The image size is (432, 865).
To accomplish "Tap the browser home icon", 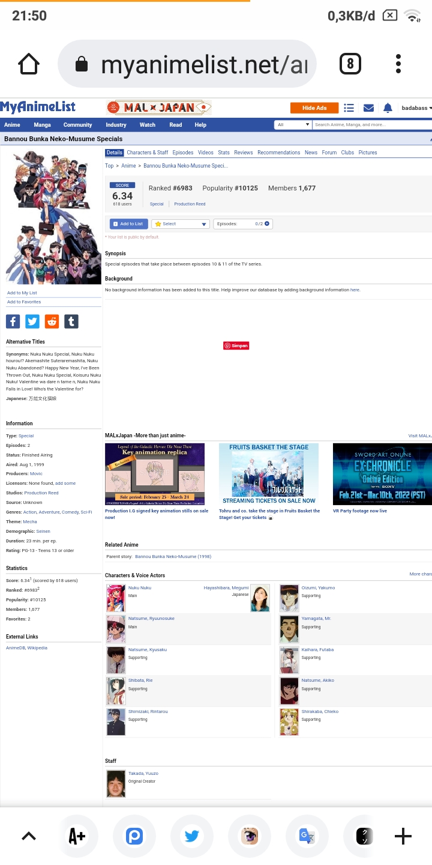I will coord(29,64).
